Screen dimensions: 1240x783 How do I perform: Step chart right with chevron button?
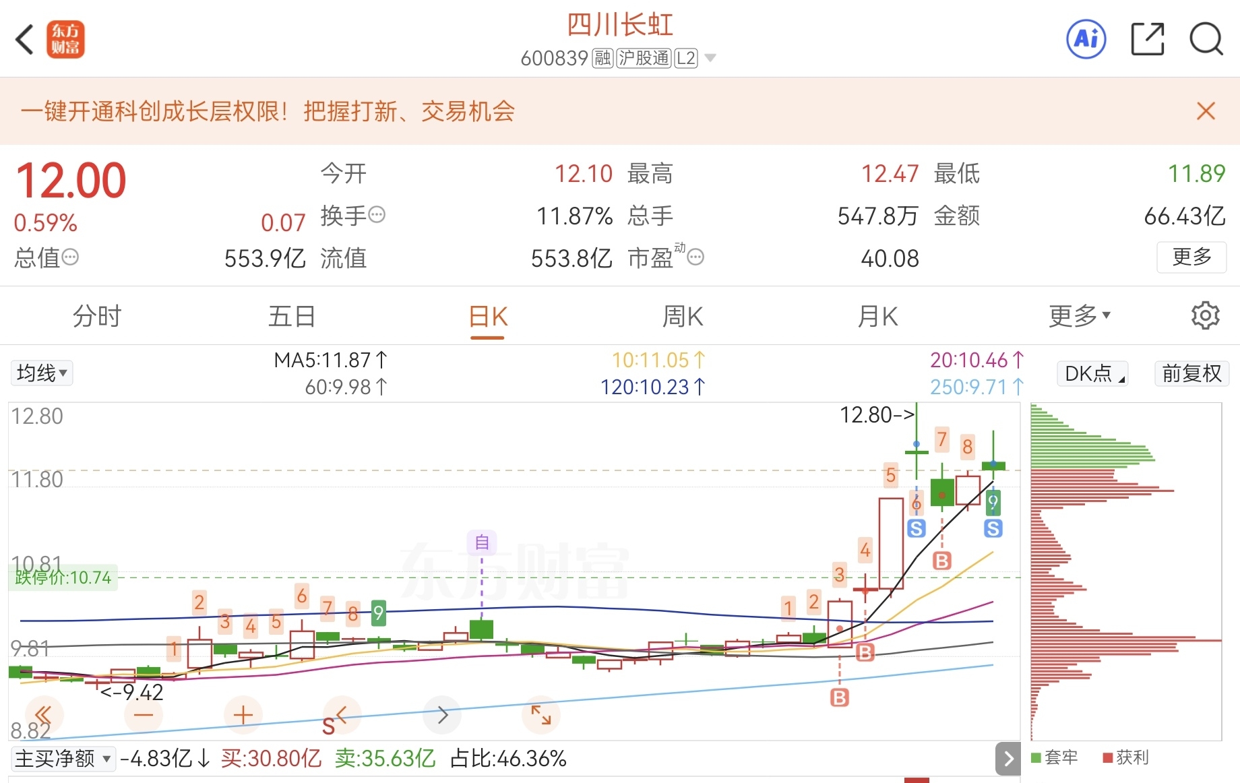coord(442,714)
